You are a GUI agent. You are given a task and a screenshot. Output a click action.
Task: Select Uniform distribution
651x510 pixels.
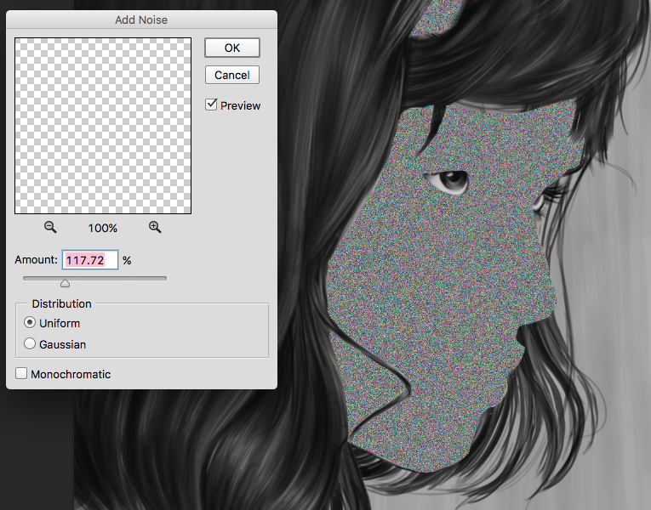[x=30, y=322]
